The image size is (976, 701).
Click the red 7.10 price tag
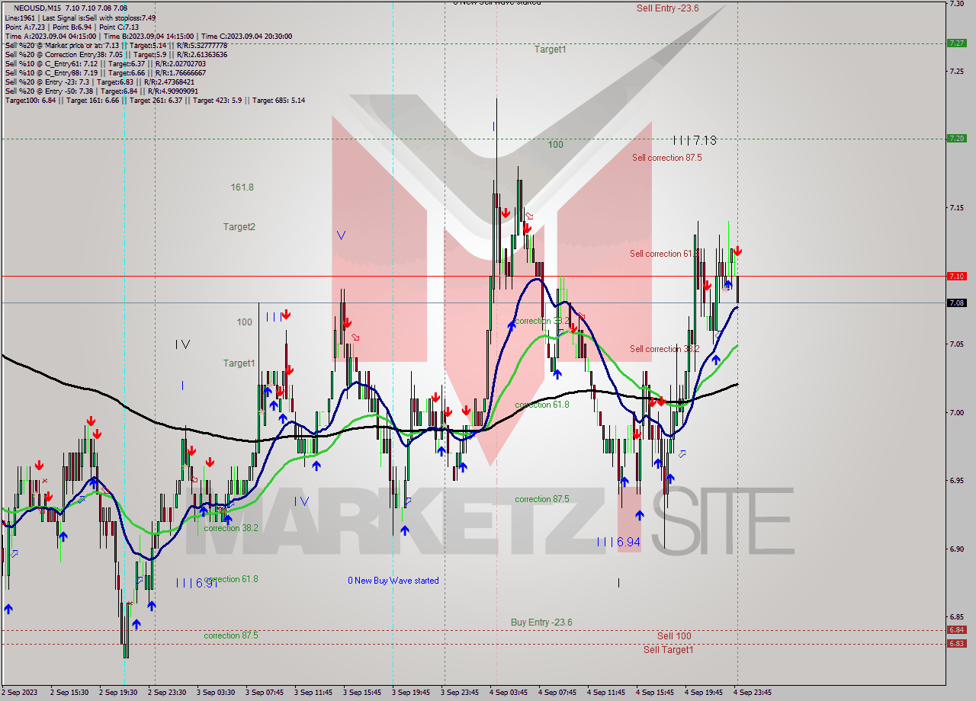(956, 277)
